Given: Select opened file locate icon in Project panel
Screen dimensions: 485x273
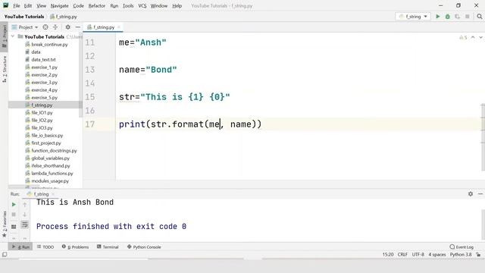Looking at the screenshot, I should (45, 27).
